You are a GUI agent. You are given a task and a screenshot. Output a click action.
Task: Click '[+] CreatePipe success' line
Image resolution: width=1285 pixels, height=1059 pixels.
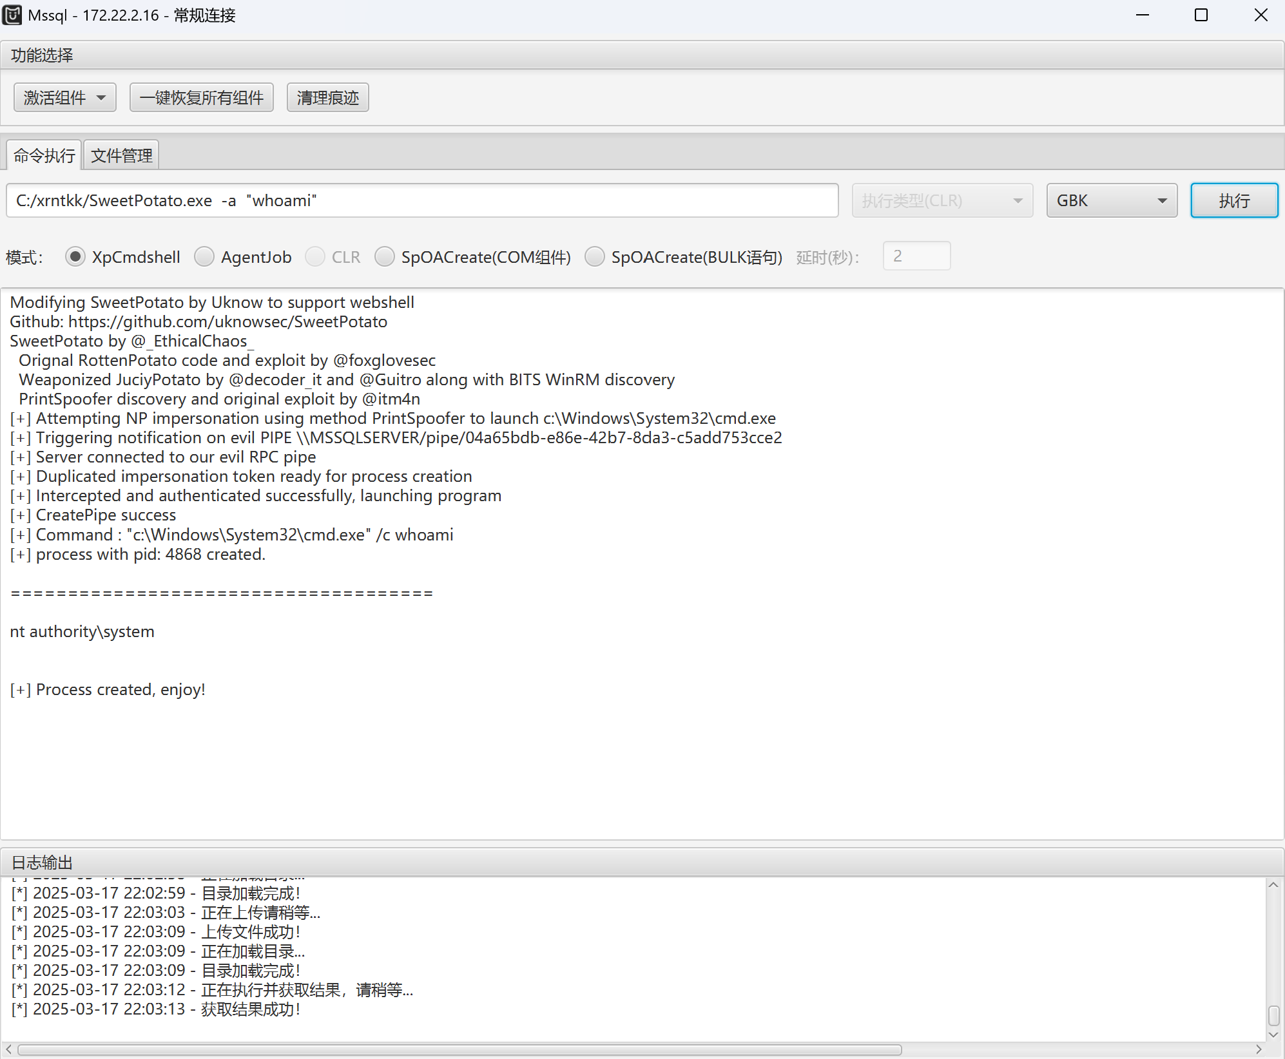(x=93, y=515)
